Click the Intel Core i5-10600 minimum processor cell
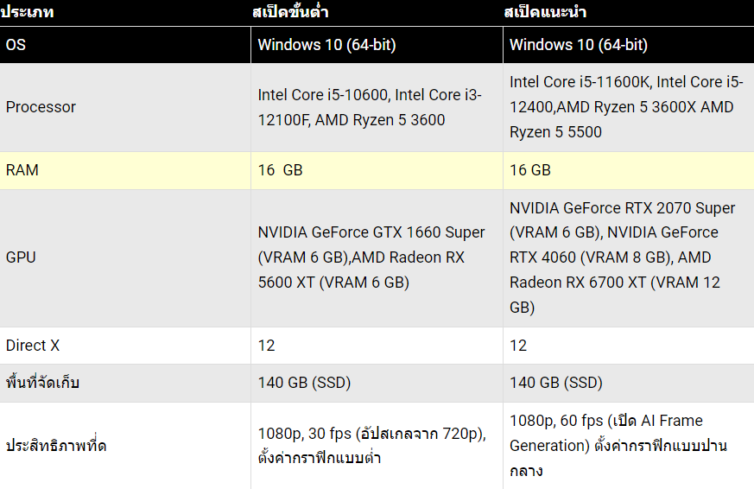 tap(377, 107)
